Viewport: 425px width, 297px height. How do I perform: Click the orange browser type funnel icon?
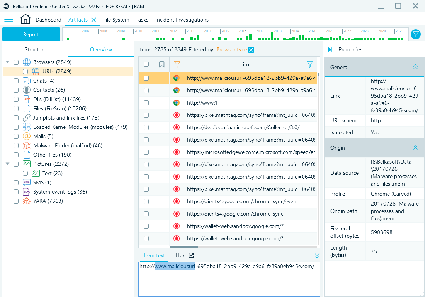click(177, 64)
